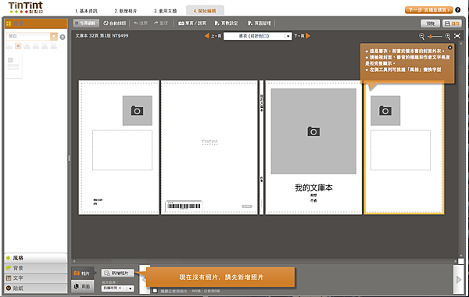Open the 背景 background panel

pos(36,268)
